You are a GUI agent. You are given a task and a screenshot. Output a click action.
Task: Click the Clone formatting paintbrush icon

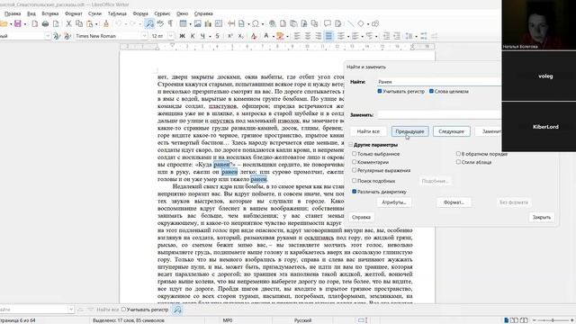(106, 24)
